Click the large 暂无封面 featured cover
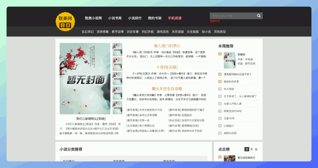This screenshot has width=318, height=168. [85, 79]
